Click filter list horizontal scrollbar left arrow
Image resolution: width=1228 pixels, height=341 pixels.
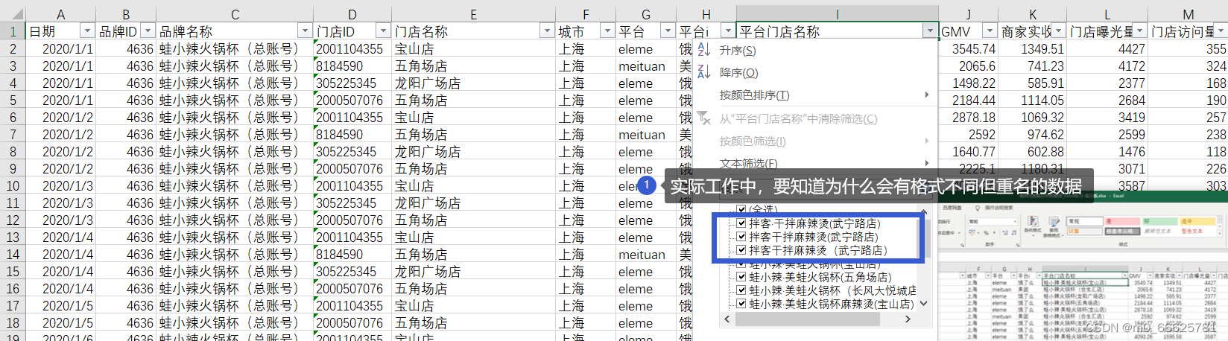(x=727, y=319)
